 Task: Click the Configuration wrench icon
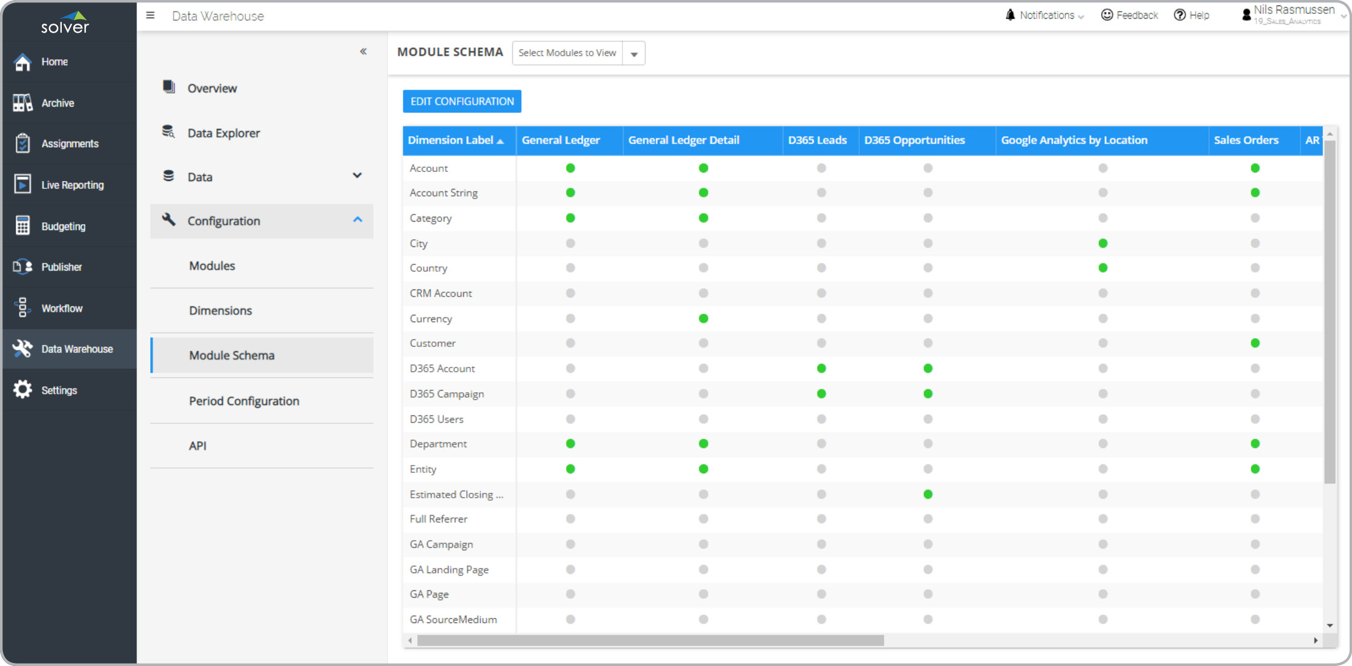tap(169, 220)
